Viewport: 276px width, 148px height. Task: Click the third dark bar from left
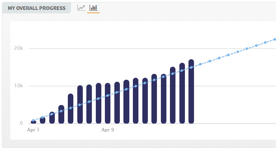point(52,118)
